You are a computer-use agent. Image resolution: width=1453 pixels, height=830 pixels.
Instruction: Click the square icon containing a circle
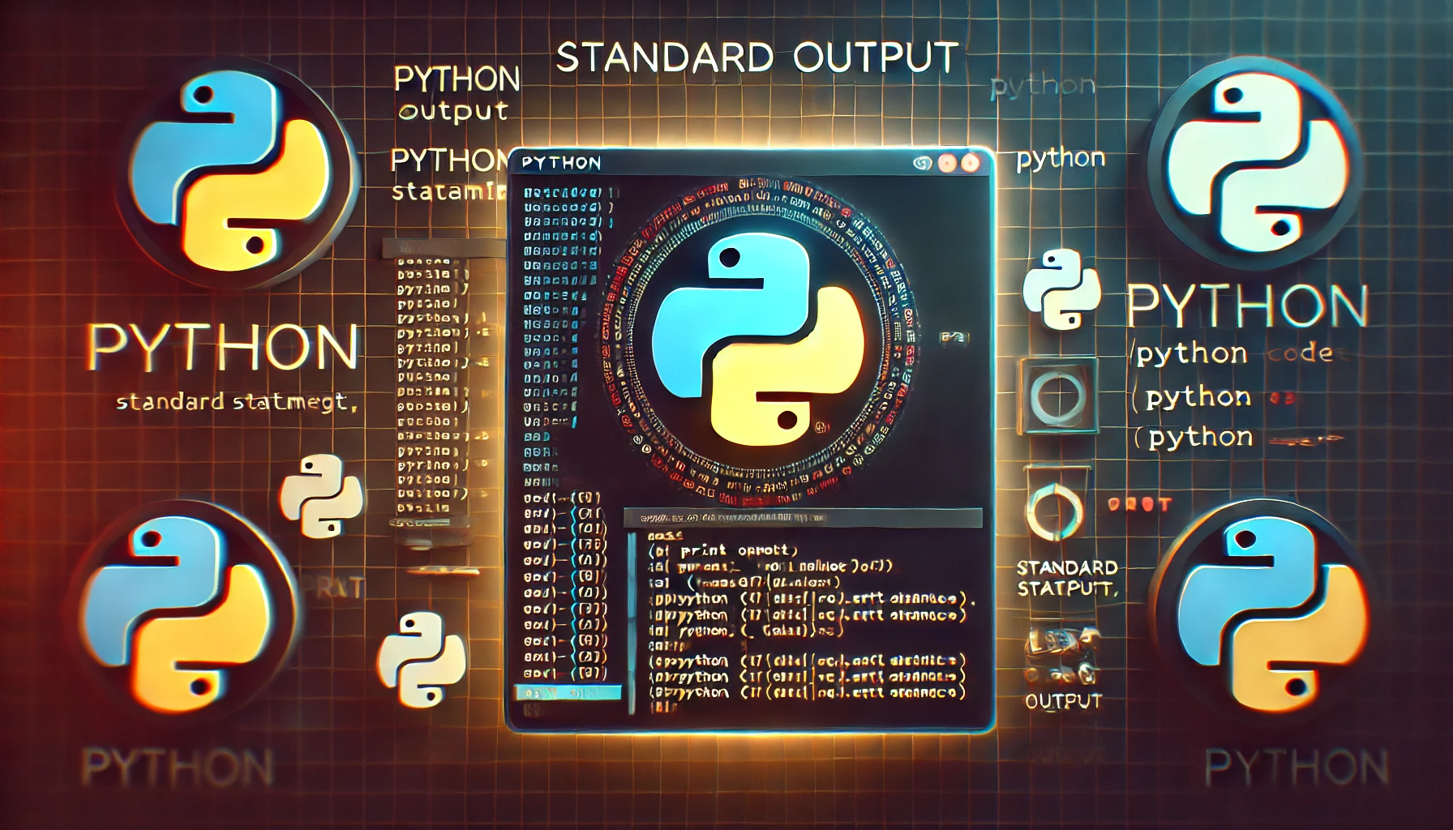click(x=1058, y=396)
